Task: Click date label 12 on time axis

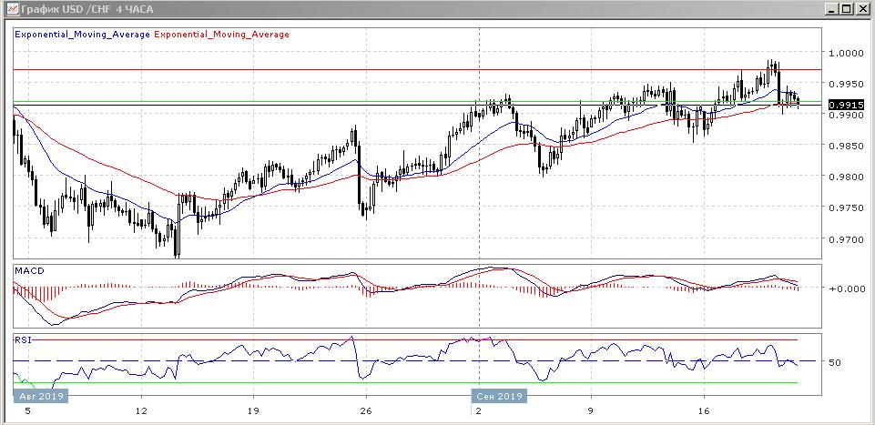Action: [141, 411]
